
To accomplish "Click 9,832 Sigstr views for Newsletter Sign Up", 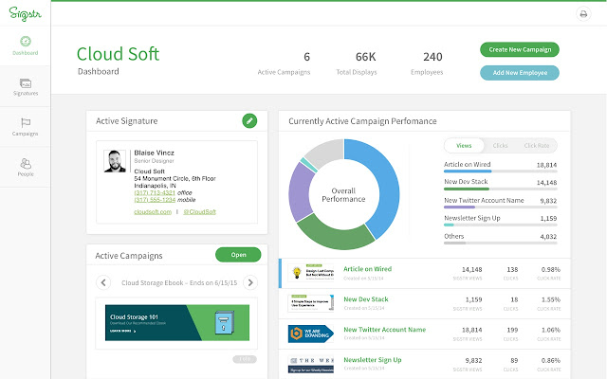I will coord(473,360).
